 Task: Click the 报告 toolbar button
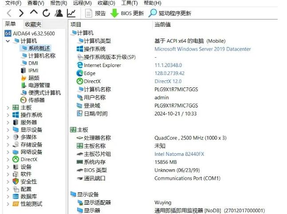click(95, 13)
